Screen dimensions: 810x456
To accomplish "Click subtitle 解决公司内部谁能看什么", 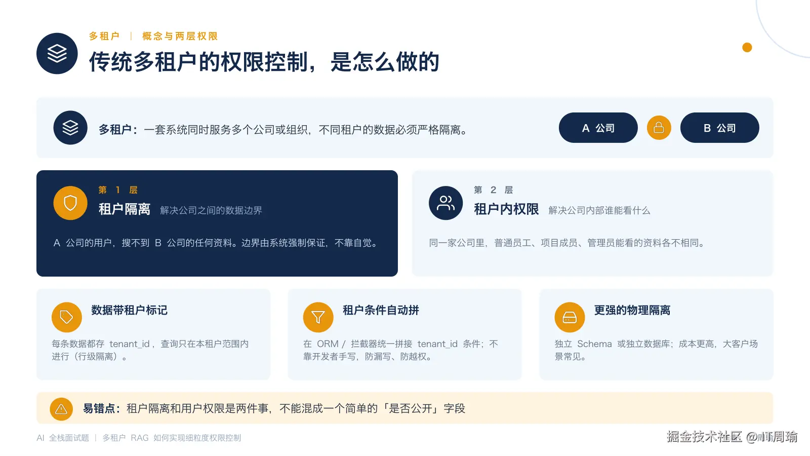I will [x=599, y=210].
